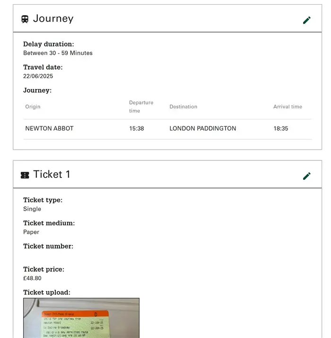Click the travel date 22/06/2025
331x338 pixels.
(38, 76)
